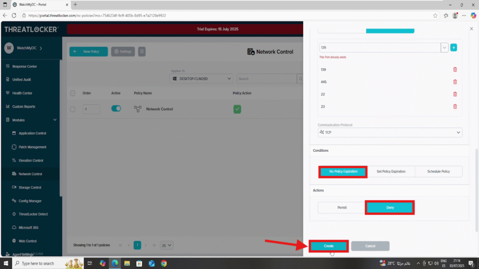The width and height of the screenshot is (479, 269).
Task: Open Response Center in sidebar
Action: 24,66
